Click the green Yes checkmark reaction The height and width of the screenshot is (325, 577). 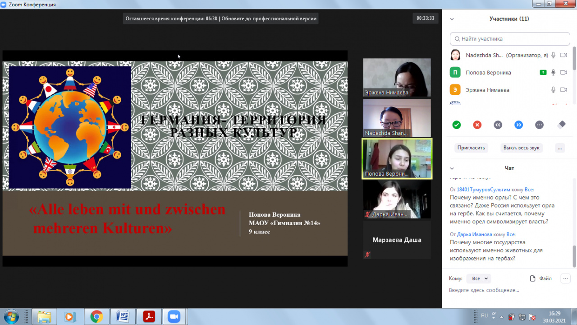pyautogui.click(x=456, y=125)
